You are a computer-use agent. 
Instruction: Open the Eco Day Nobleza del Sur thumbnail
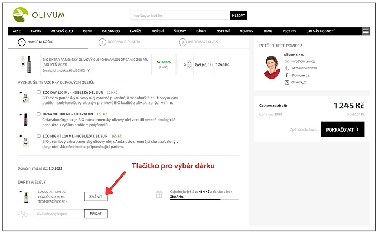tap(25, 99)
